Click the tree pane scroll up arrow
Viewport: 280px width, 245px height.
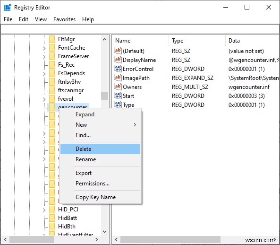[105, 39]
